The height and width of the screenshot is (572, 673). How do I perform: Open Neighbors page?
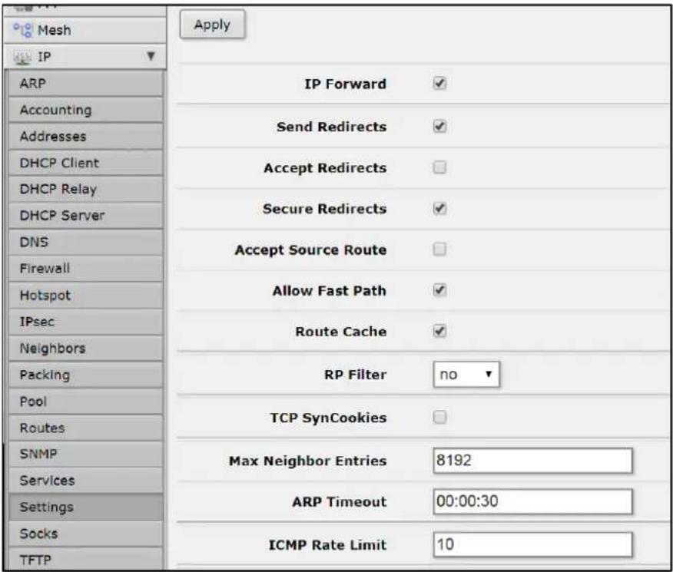tap(86, 348)
